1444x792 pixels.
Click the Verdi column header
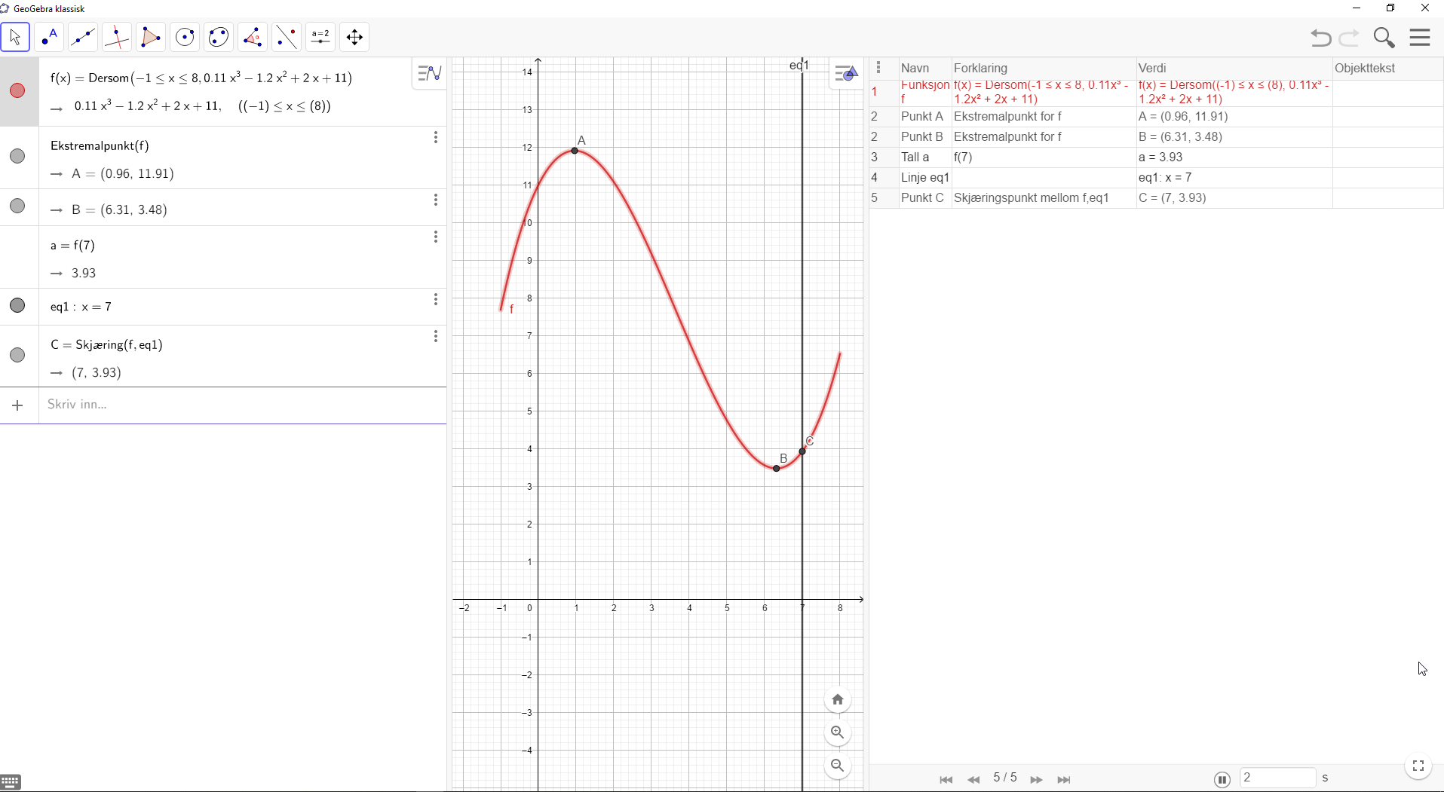coord(1234,68)
